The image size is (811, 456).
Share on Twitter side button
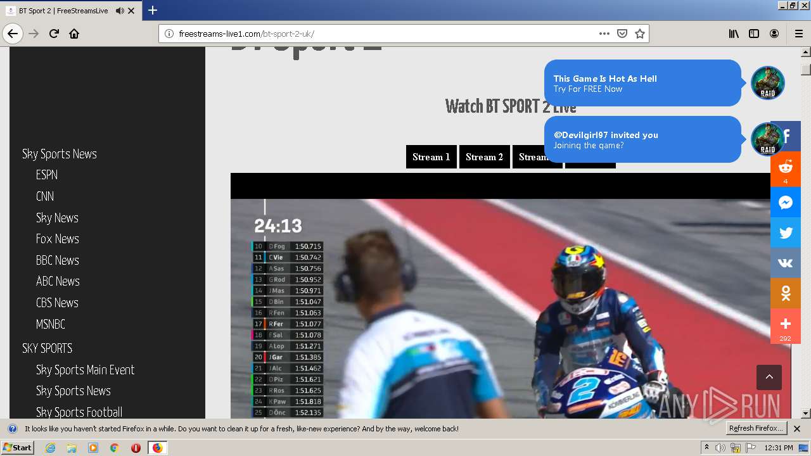tap(786, 232)
